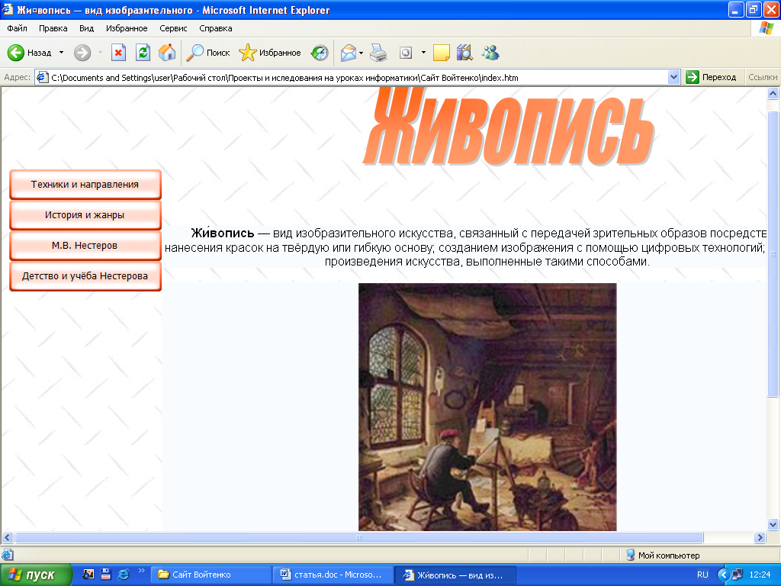The width and height of the screenshot is (781, 586).
Task: Click the painting of the artist's studio
Action: click(487, 407)
